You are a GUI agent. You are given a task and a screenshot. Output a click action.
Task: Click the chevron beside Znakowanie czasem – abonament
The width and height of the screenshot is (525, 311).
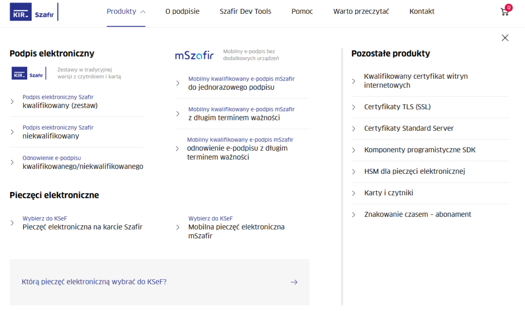coord(354,215)
